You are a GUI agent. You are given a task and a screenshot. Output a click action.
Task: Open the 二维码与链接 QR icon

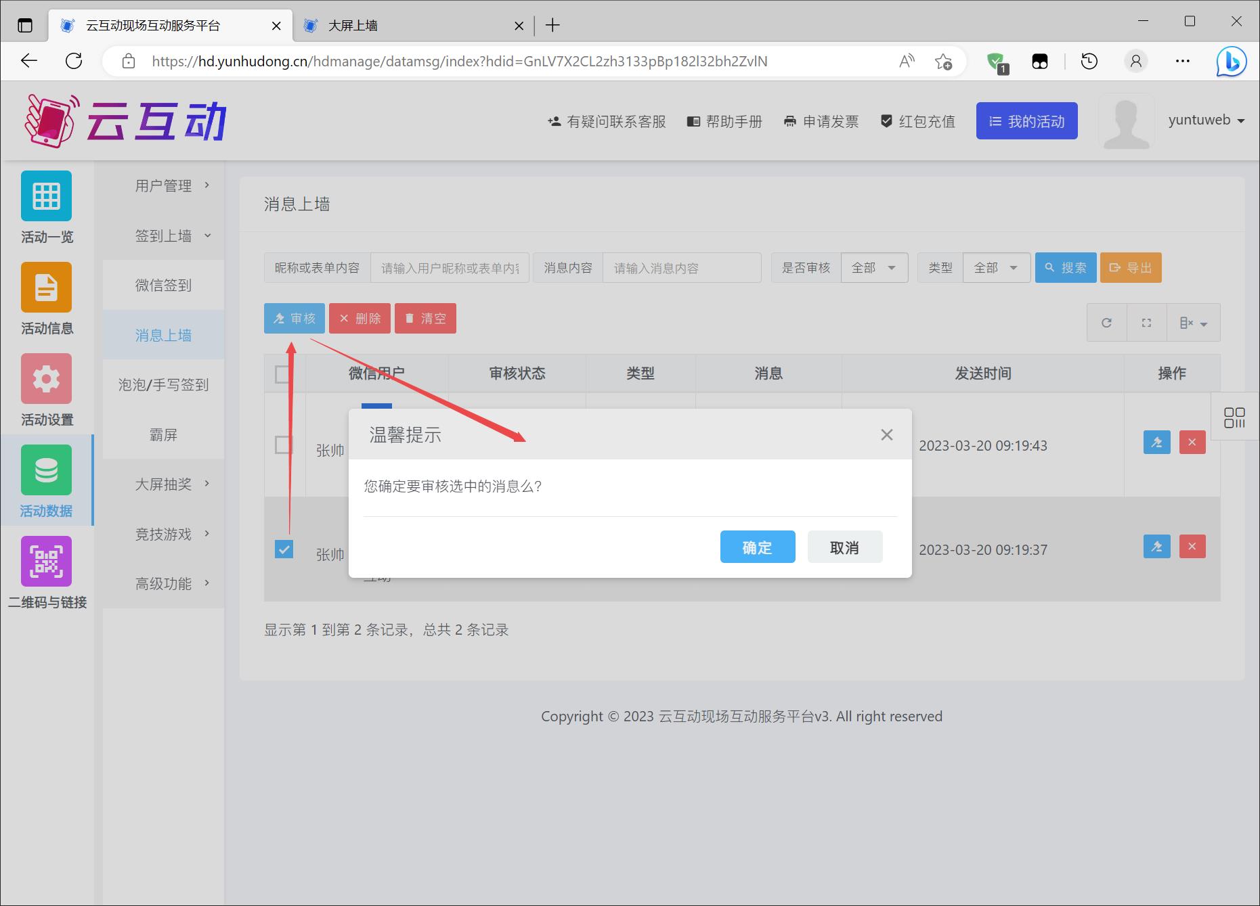point(46,561)
